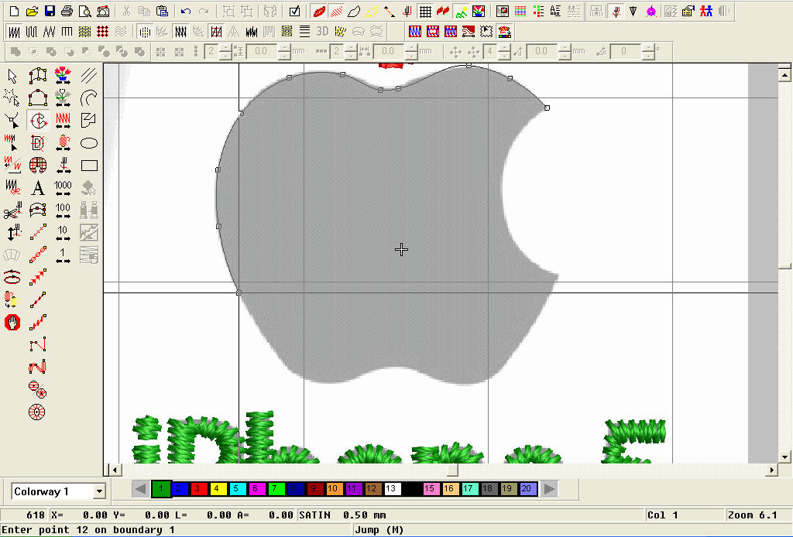Select the ellipse shape tool
793x537 pixels.
[89, 143]
